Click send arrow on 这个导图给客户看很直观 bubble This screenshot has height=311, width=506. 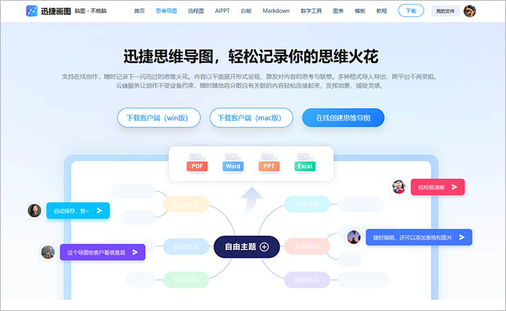[135, 252]
